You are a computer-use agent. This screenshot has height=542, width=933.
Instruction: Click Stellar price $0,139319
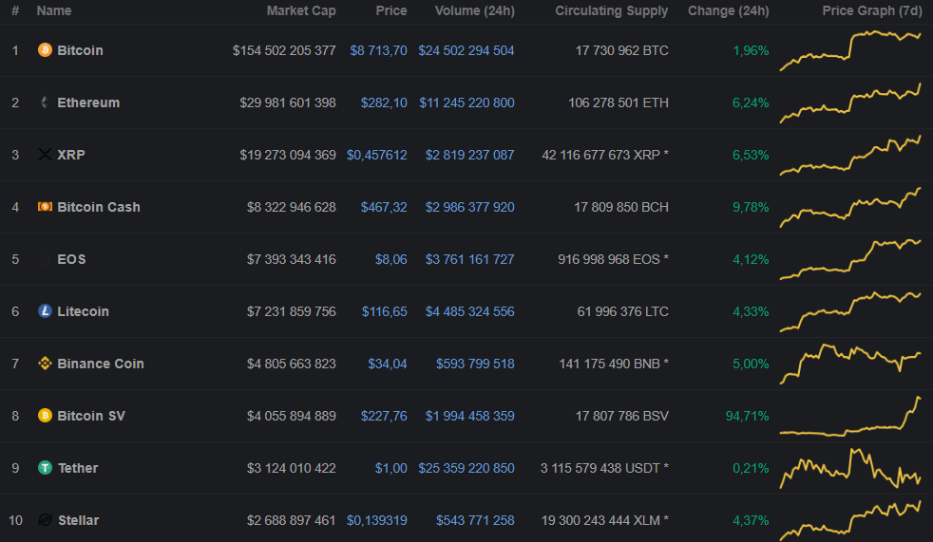pyautogui.click(x=376, y=520)
